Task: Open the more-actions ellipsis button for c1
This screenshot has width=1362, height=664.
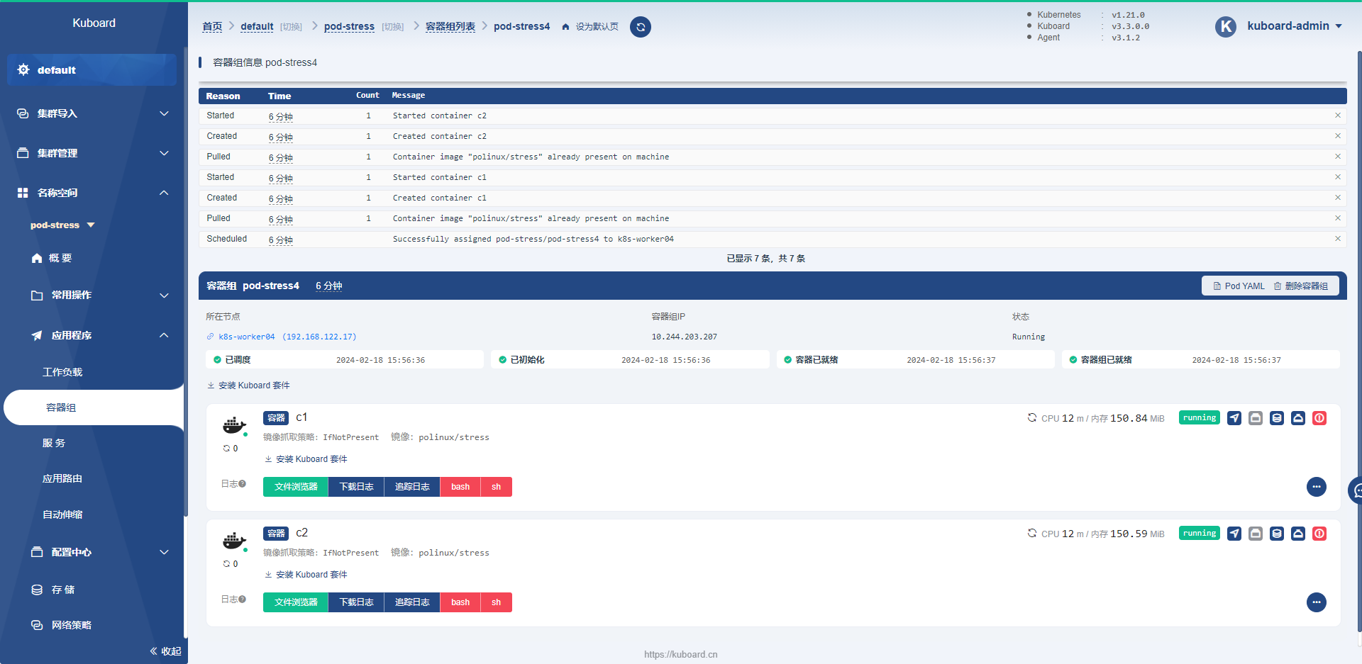Action: pyautogui.click(x=1317, y=487)
